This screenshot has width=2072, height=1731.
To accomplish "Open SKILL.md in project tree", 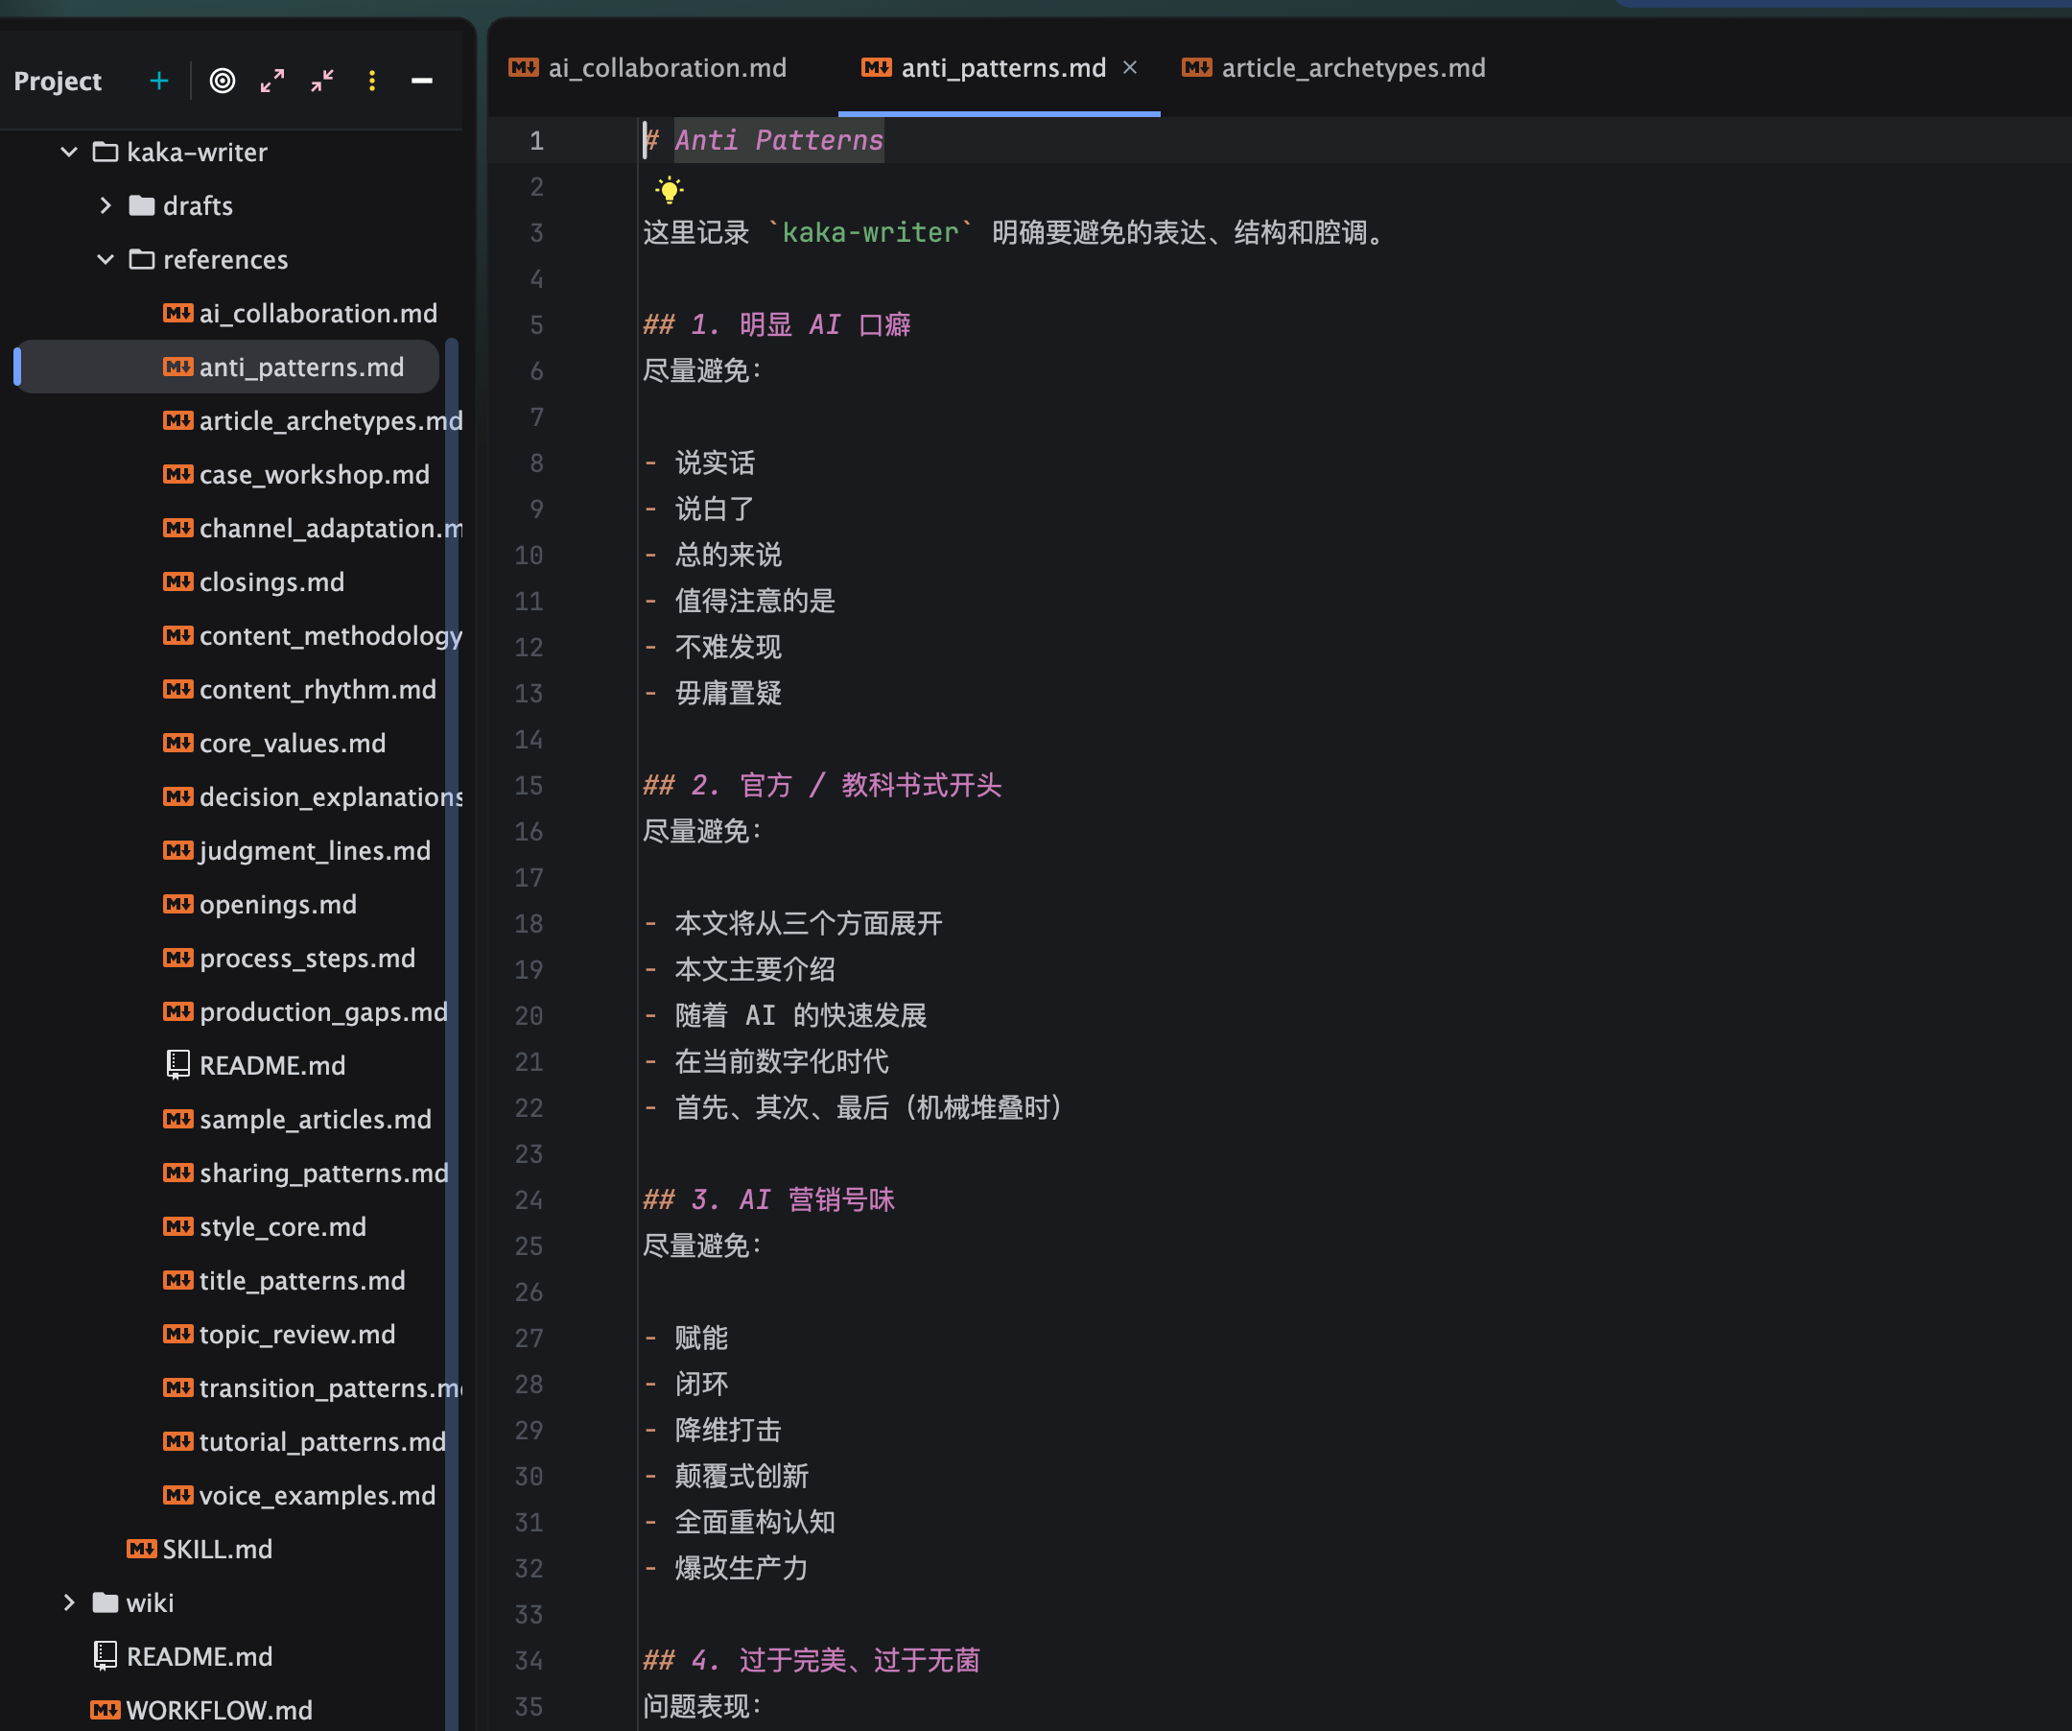I will pos(200,1549).
